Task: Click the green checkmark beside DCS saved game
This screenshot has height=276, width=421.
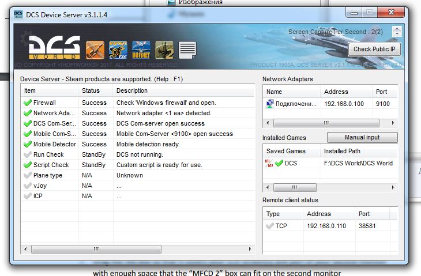Action: (279, 163)
